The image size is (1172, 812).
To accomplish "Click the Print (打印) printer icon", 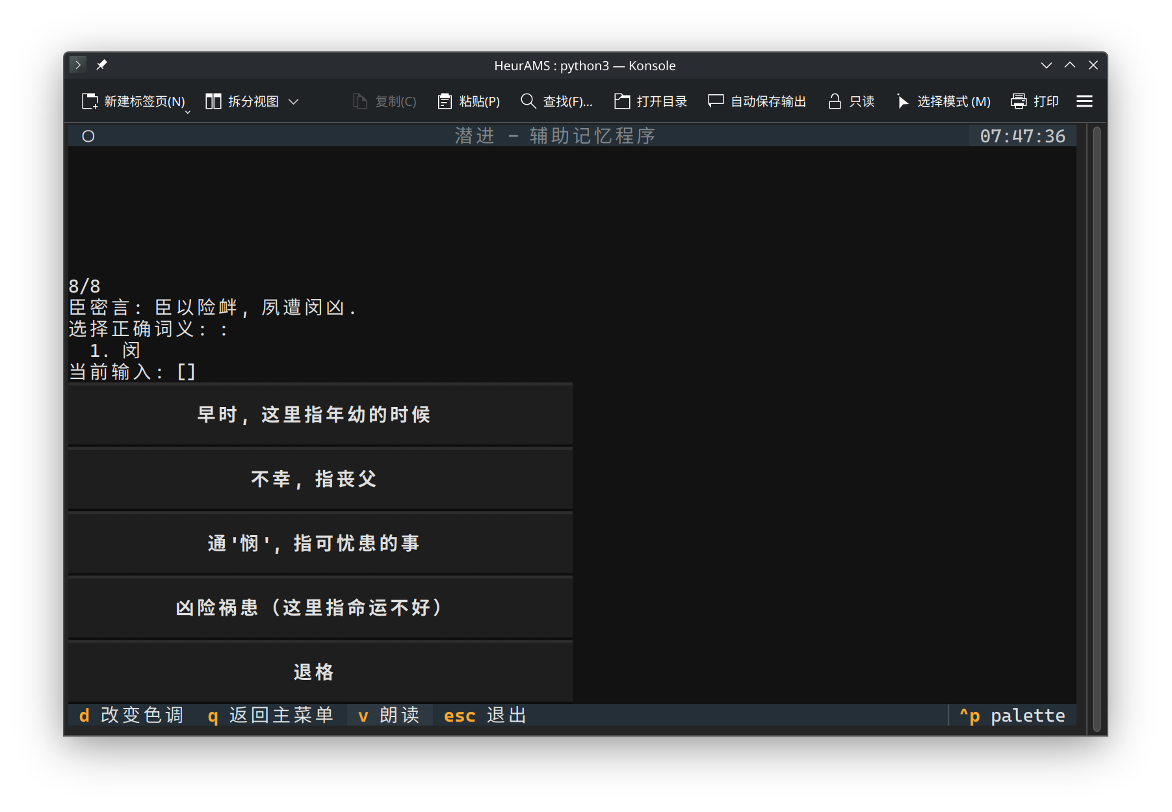I will (x=1019, y=101).
